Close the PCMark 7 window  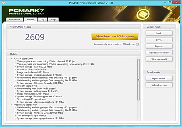click(x=176, y=2)
